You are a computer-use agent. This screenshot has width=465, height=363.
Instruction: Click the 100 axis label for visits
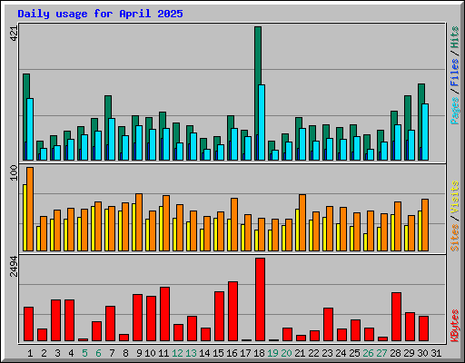[x=14, y=173]
